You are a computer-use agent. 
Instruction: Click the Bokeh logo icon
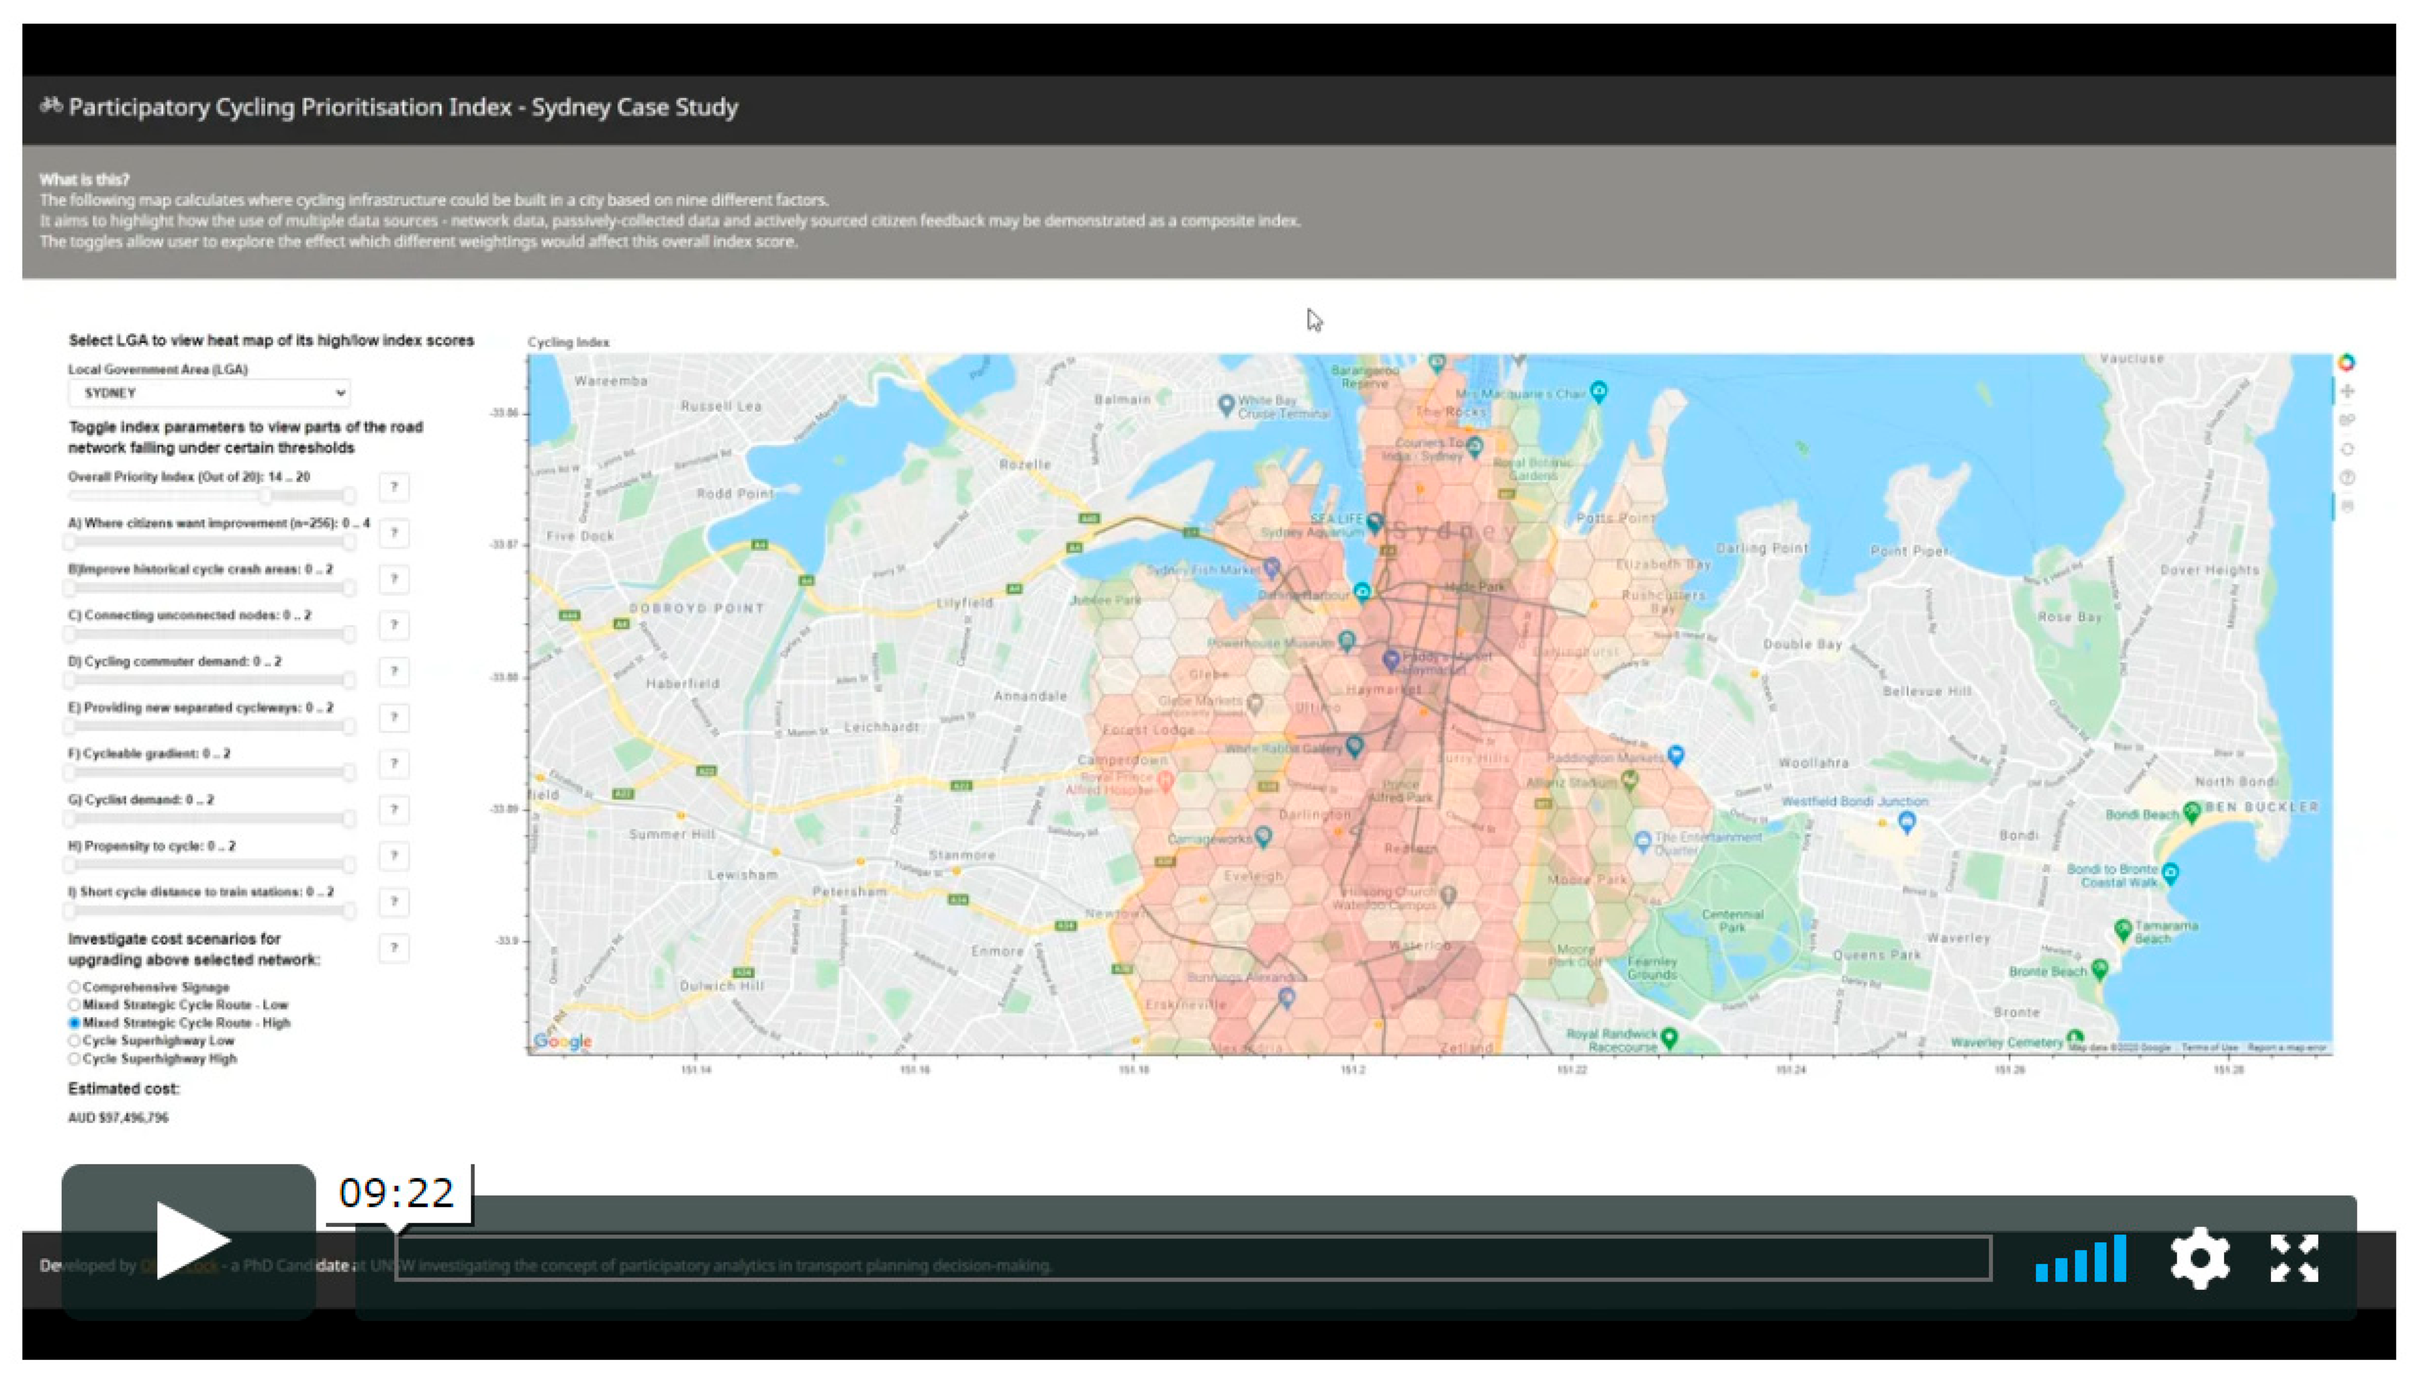pos(2345,363)
